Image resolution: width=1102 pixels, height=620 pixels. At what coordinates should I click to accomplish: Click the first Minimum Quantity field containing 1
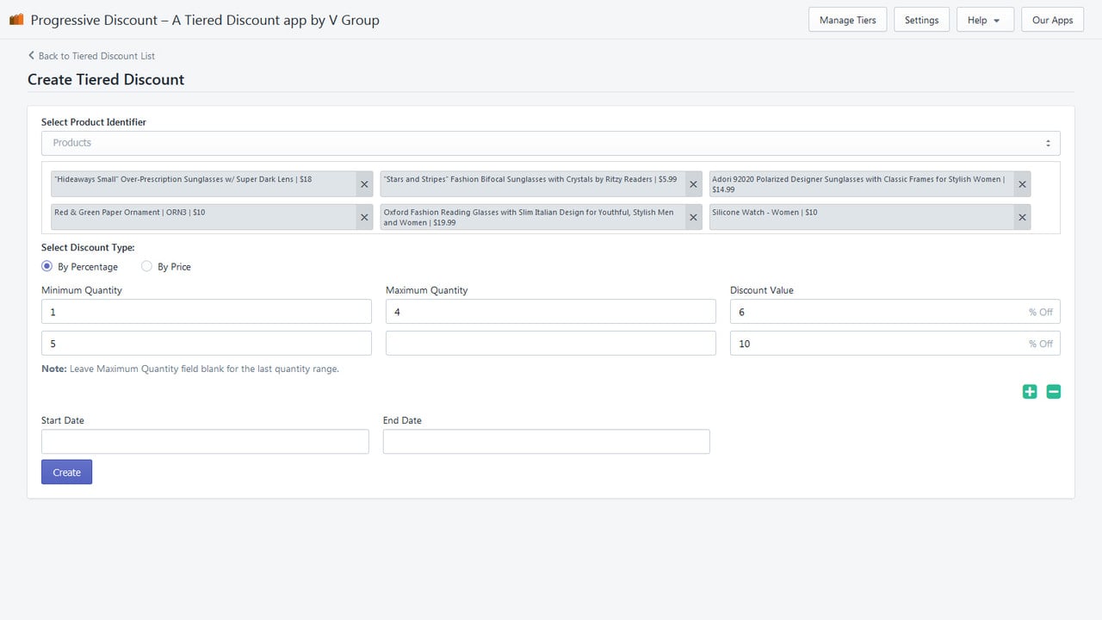207,312
